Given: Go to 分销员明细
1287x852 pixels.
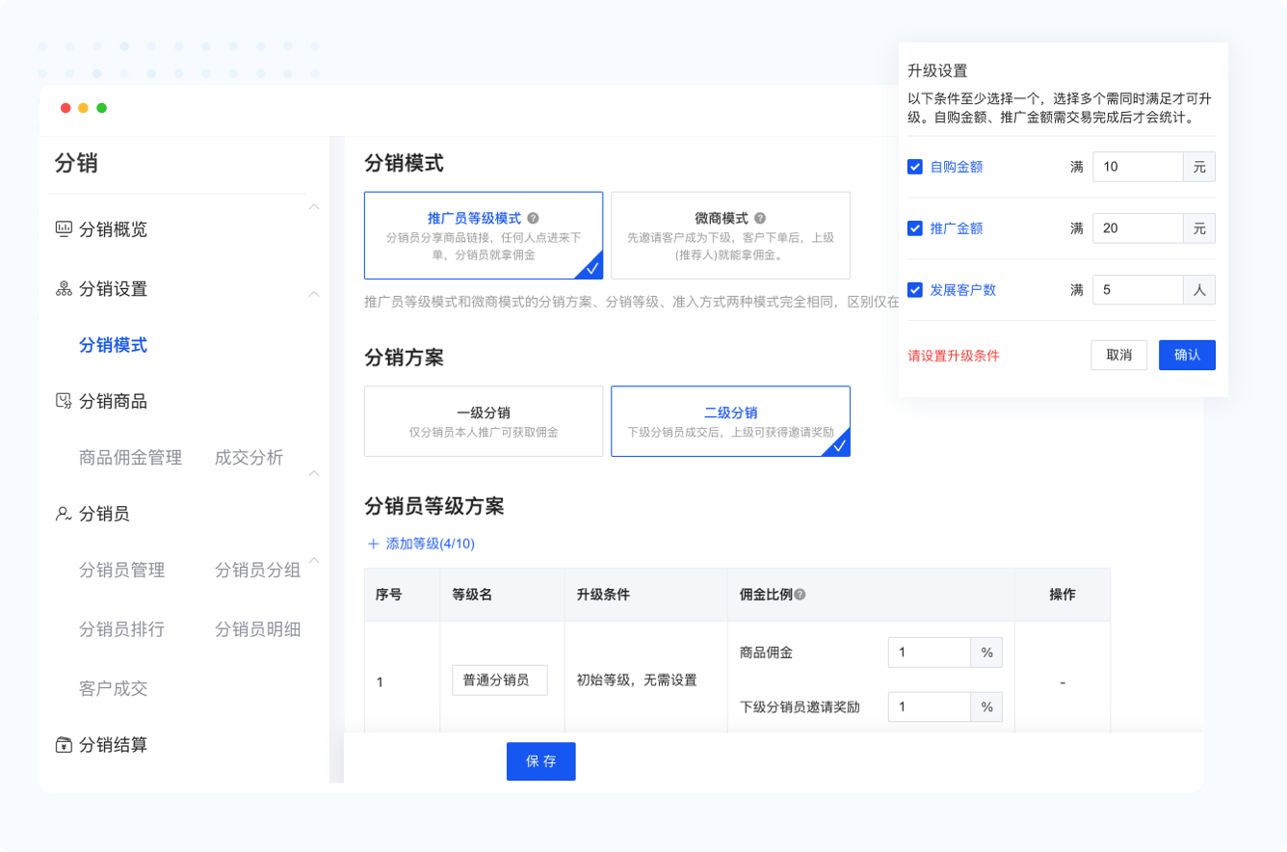Looking at the screenshot, I should tap(257, 629).
